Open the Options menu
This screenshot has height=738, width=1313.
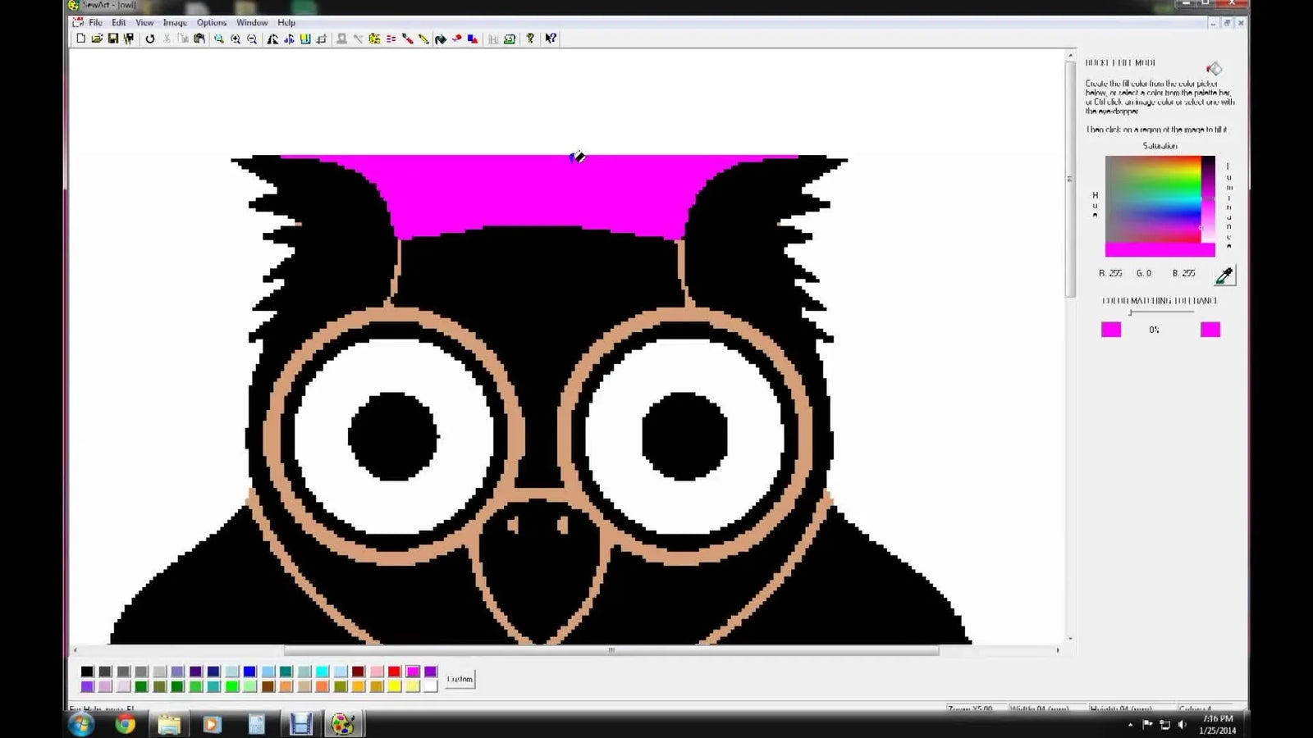(212, 22)
